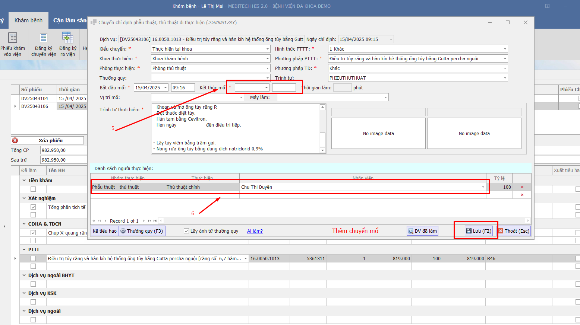The height and width of the screenshot is (325, 580).
Task: Delete the Chu Thị Duyên row
Action: click(x=522, y=187)
